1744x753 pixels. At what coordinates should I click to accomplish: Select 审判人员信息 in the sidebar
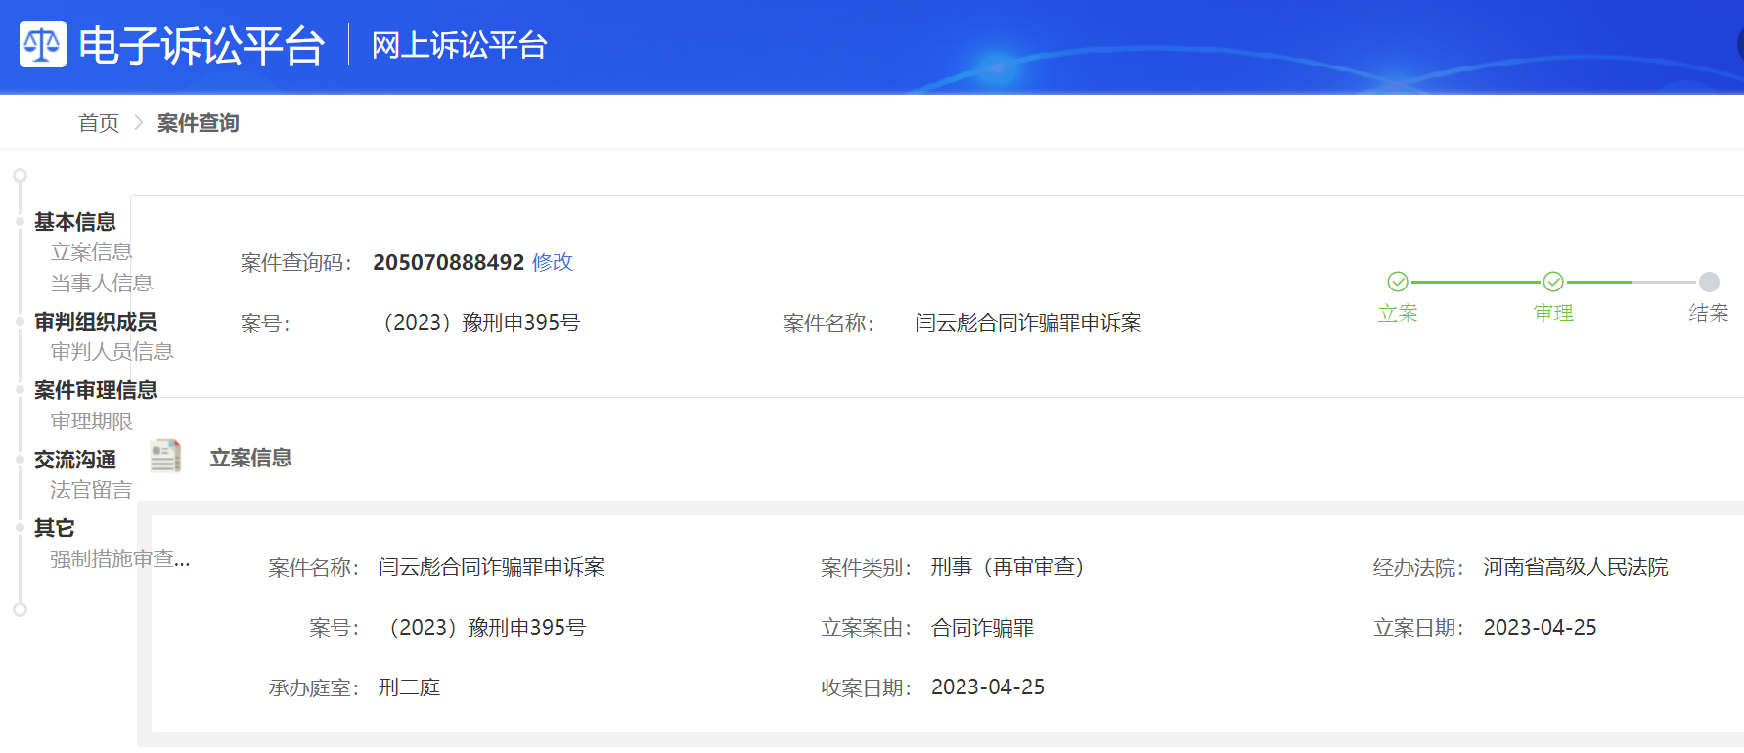click(x=112, y=351)
